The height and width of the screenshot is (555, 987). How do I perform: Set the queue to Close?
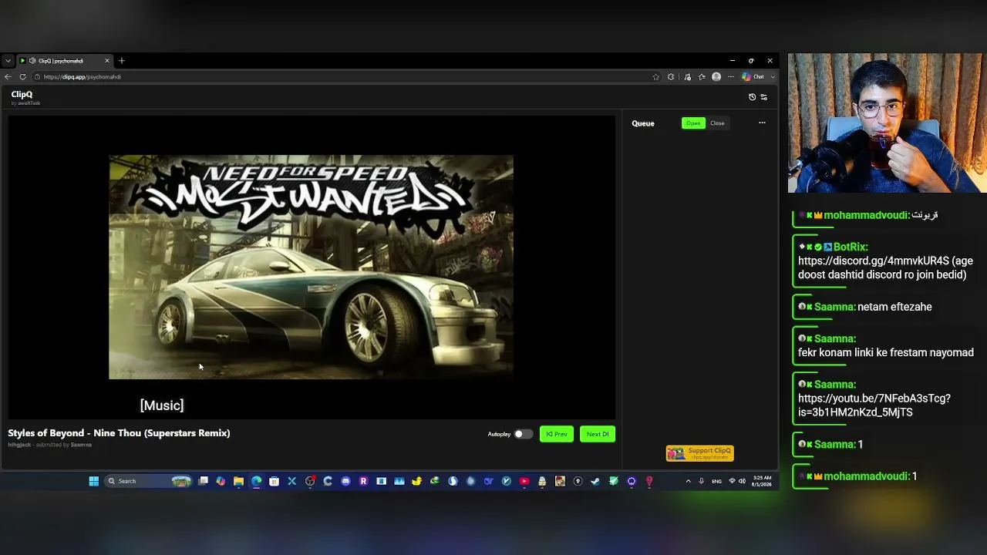click(717, 123)
